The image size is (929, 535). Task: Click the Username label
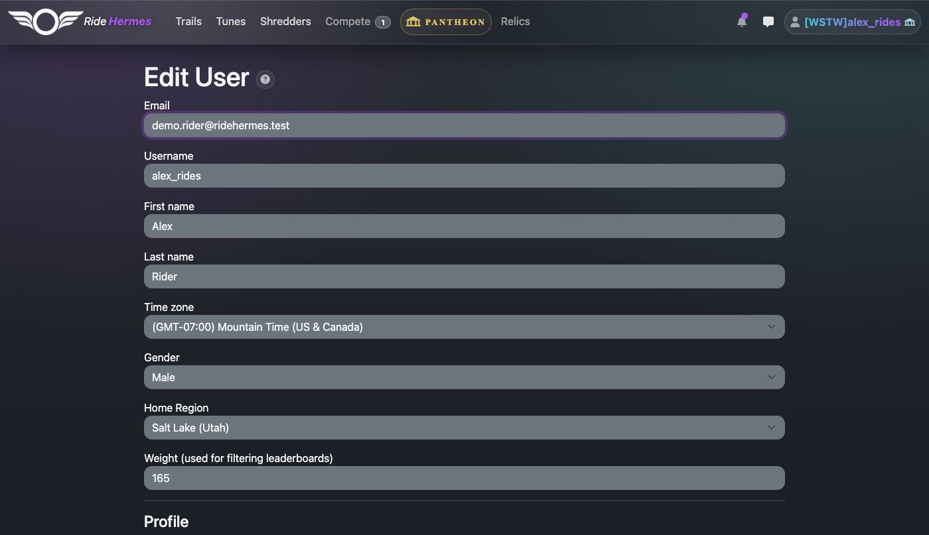169,156
